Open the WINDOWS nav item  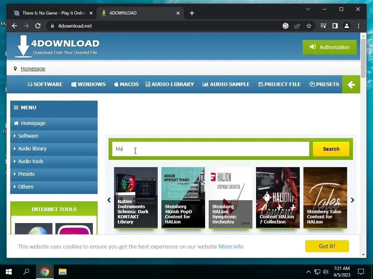88,84
